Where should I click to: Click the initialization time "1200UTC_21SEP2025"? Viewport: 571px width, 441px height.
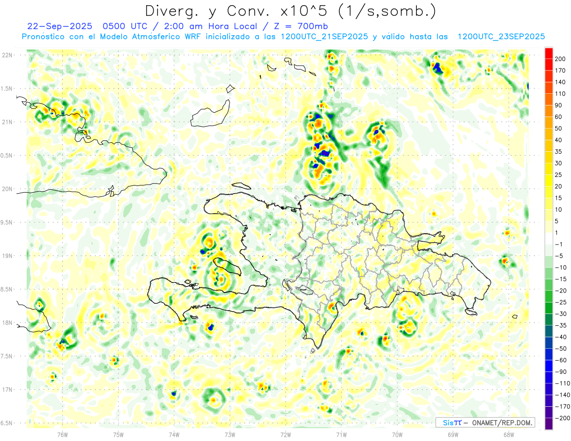[x=324, y=37]
